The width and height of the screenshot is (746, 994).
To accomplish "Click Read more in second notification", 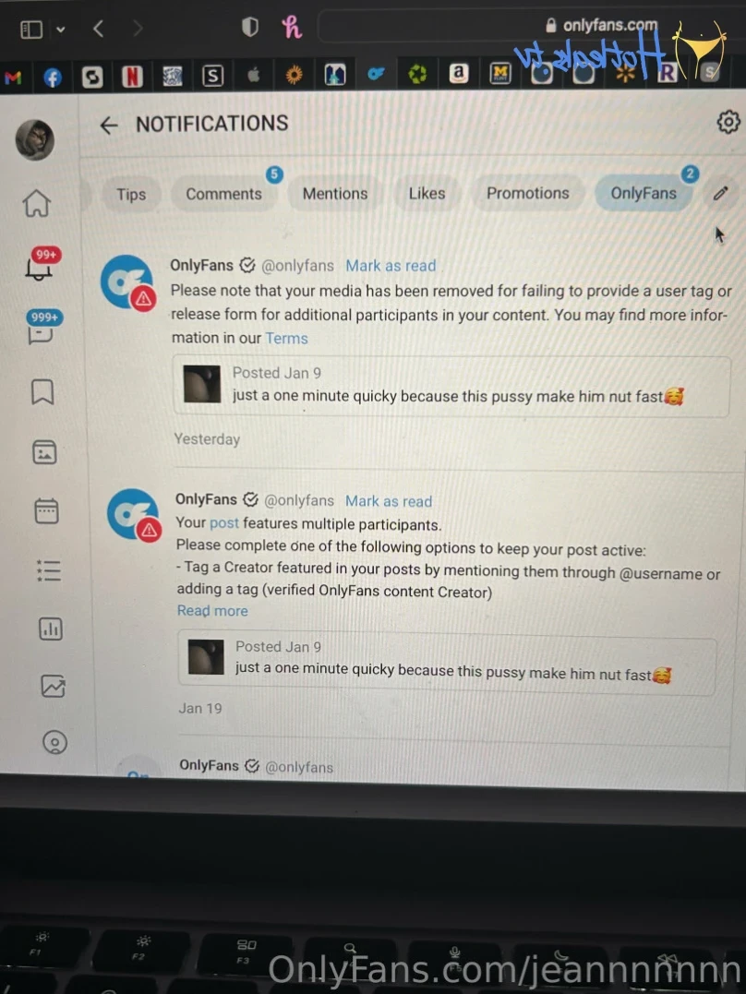I will pos(212,610).
